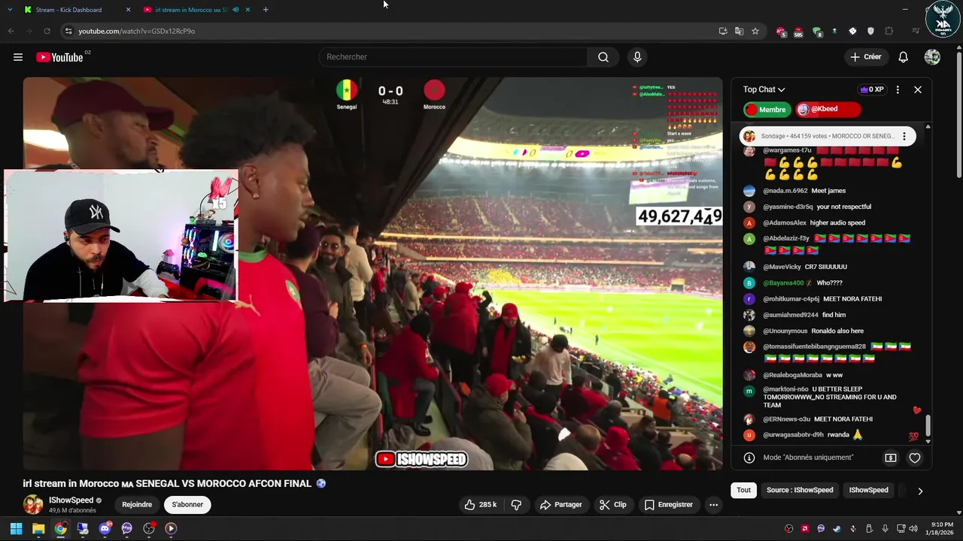Switch to Stream - Kick Dashboard tab
This screenshot has width=963, height=541.
coord(68,10)
